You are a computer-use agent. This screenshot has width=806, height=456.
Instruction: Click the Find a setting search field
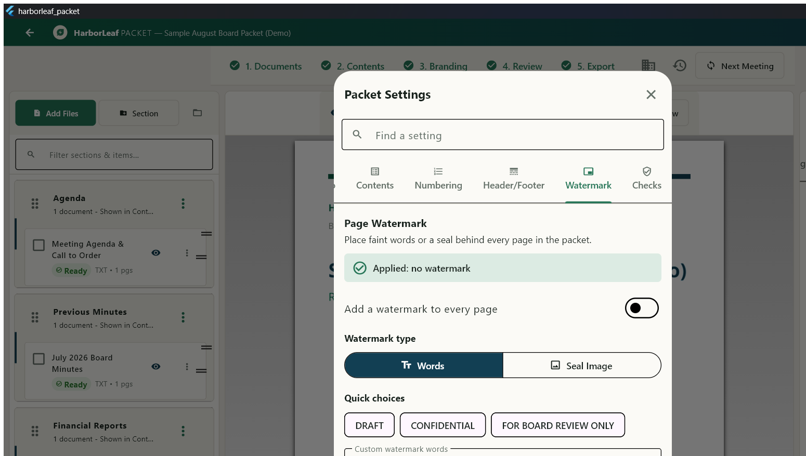point(502,135)
